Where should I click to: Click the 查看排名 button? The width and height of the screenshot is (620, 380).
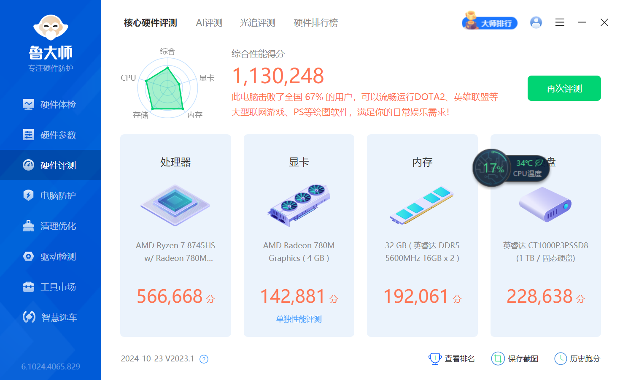[x=452, y=359]
